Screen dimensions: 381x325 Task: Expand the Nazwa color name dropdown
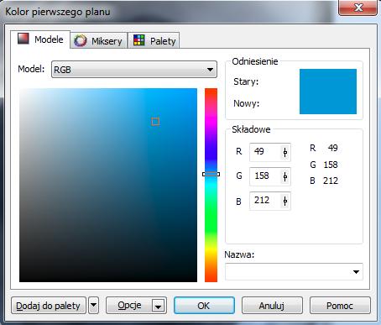point(356,272)
